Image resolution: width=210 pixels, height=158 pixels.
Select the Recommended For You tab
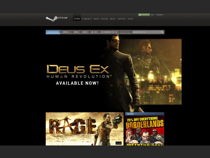coord(109,32)
